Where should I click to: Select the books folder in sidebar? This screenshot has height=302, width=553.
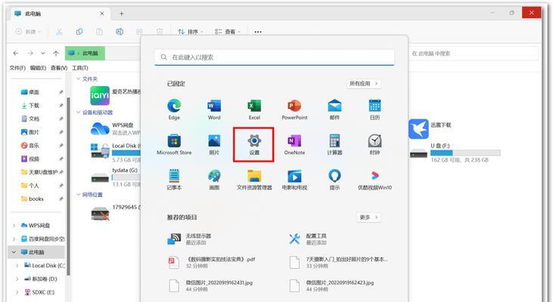[x=36, y=199]
